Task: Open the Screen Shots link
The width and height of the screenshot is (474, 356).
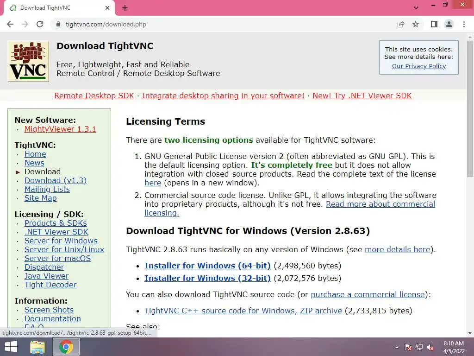Action: point(49,310)
